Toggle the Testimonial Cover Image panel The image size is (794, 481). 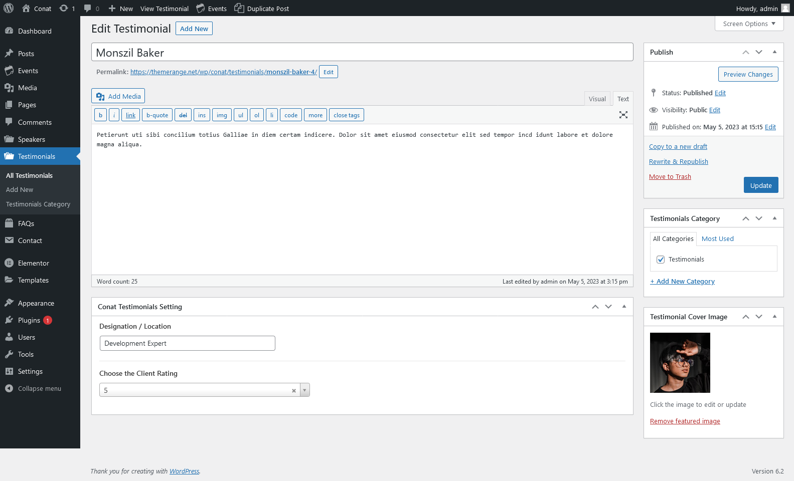click(x=774, y=317)
